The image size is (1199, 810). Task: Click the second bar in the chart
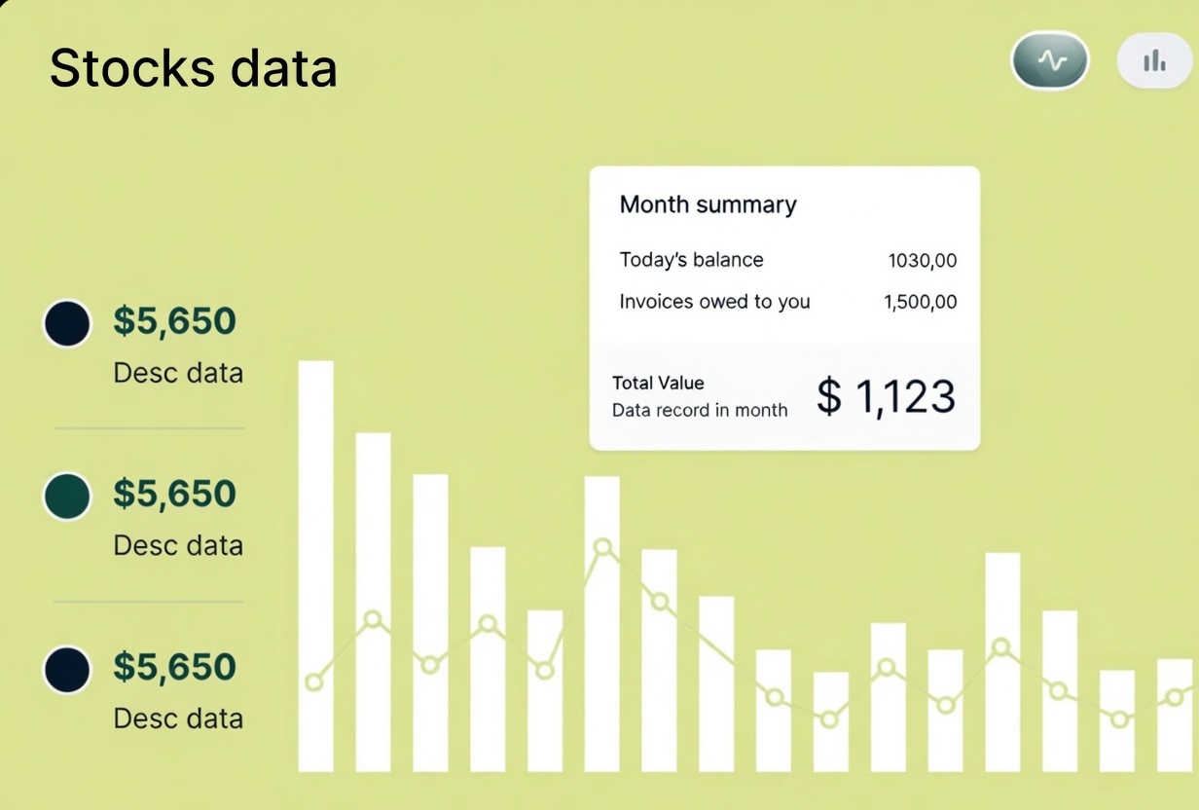click(373, 602)
